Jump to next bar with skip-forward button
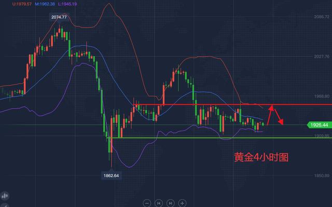This screenshot has width=332, height=207. click(x=171, y=203)
